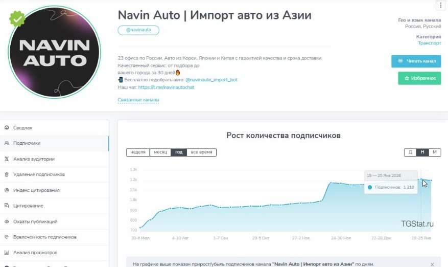Set chart grouping to Н (weeks)
Screen dimensions: 448x267
click(x=422, y=152)
